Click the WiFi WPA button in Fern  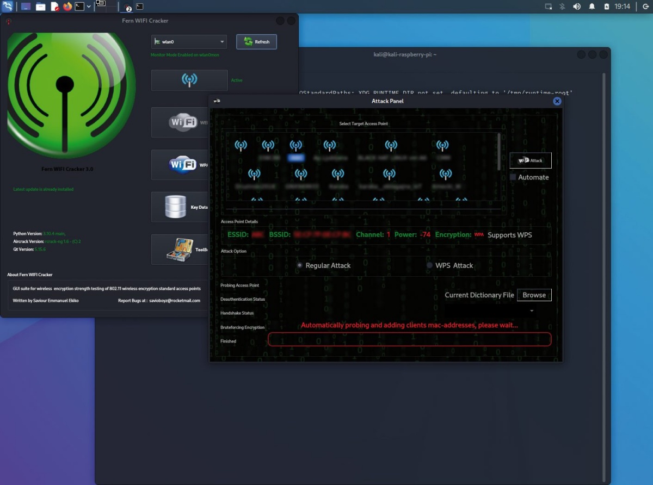click(181, 165)
